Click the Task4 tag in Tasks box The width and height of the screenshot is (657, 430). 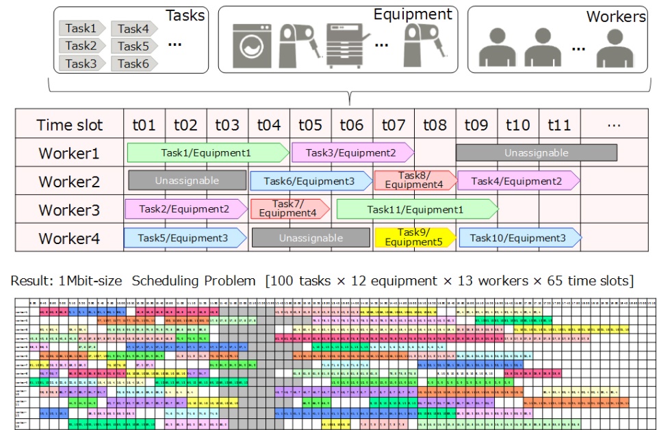coord(135,29)
